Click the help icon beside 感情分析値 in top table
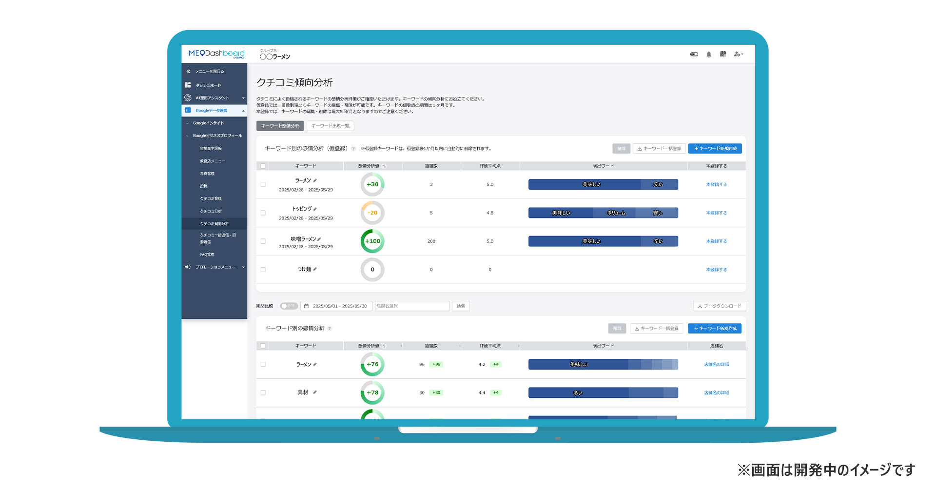 pyautogui.click(x=384, y=166)
